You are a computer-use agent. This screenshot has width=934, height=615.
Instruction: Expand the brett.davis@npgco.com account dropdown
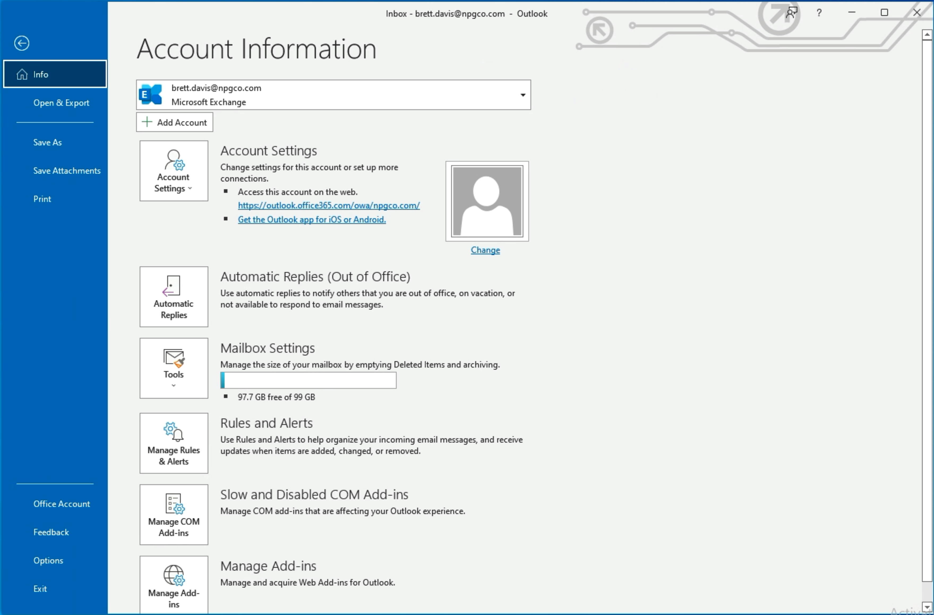coord(523,95)
